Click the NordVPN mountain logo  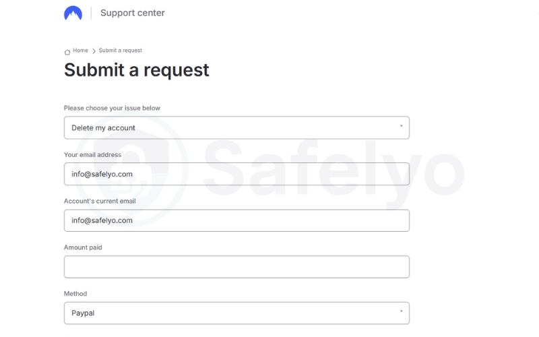pos(73,13)
